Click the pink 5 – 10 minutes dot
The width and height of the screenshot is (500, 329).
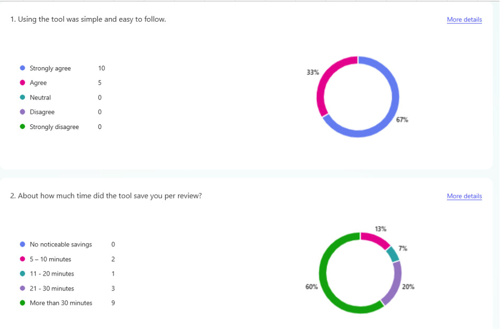click(x=22, y=259)
